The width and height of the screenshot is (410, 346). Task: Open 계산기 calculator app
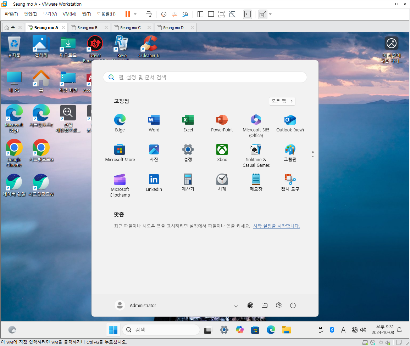188,182
